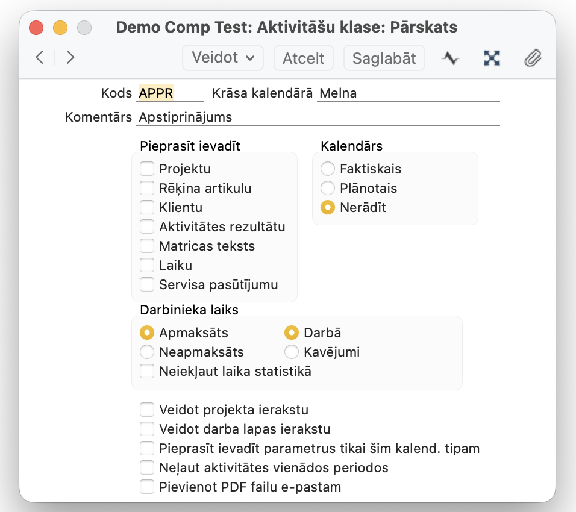Screen dimensions: 576x512
Task: Open attachments with the paperclip icon
Action: (533, 58)
